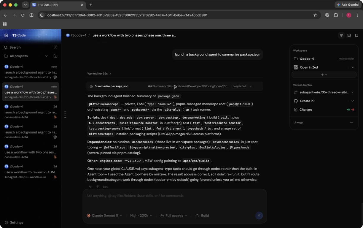
Task: Expand the Create PR options chevron
Action: 353,101
